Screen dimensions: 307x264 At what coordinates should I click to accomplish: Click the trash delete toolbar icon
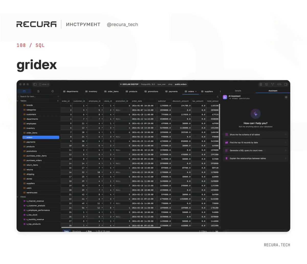261,84
